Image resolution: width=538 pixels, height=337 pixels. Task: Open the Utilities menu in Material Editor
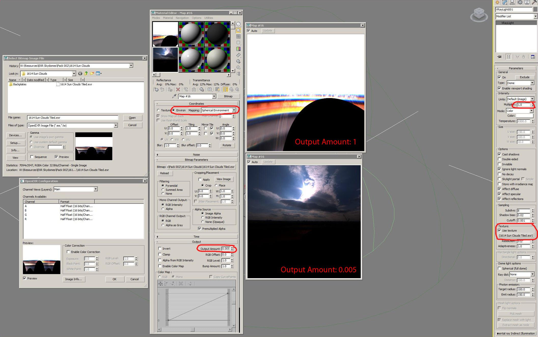coord(208,18)
